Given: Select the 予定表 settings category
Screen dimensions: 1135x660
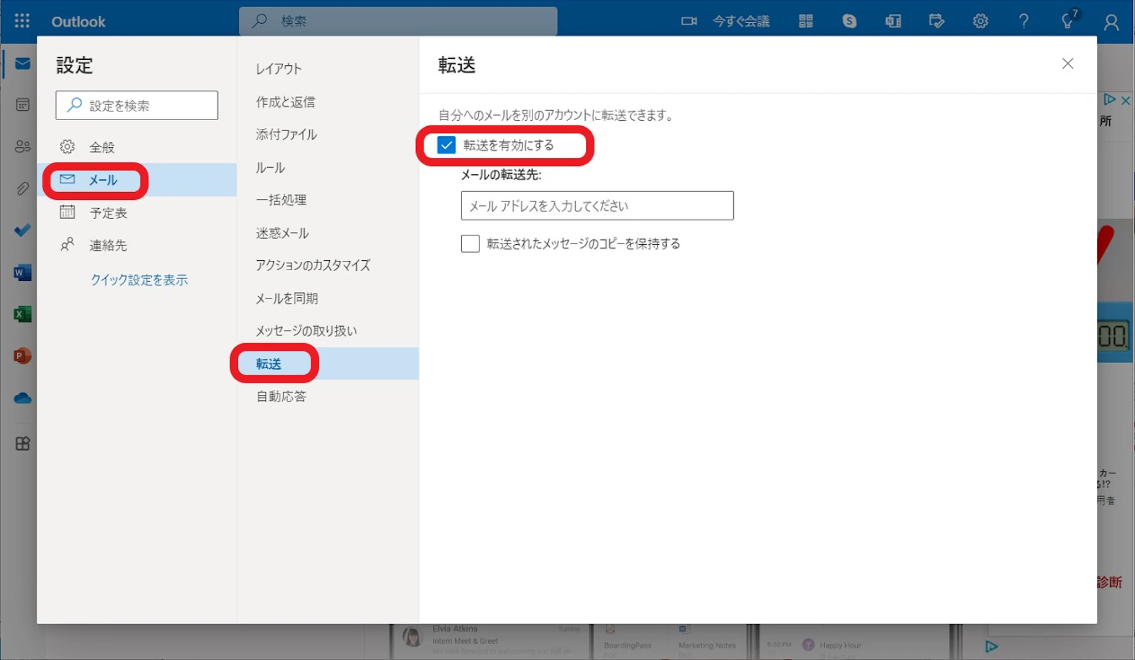Looking at the screenshot, I should [x=108, y=213].
